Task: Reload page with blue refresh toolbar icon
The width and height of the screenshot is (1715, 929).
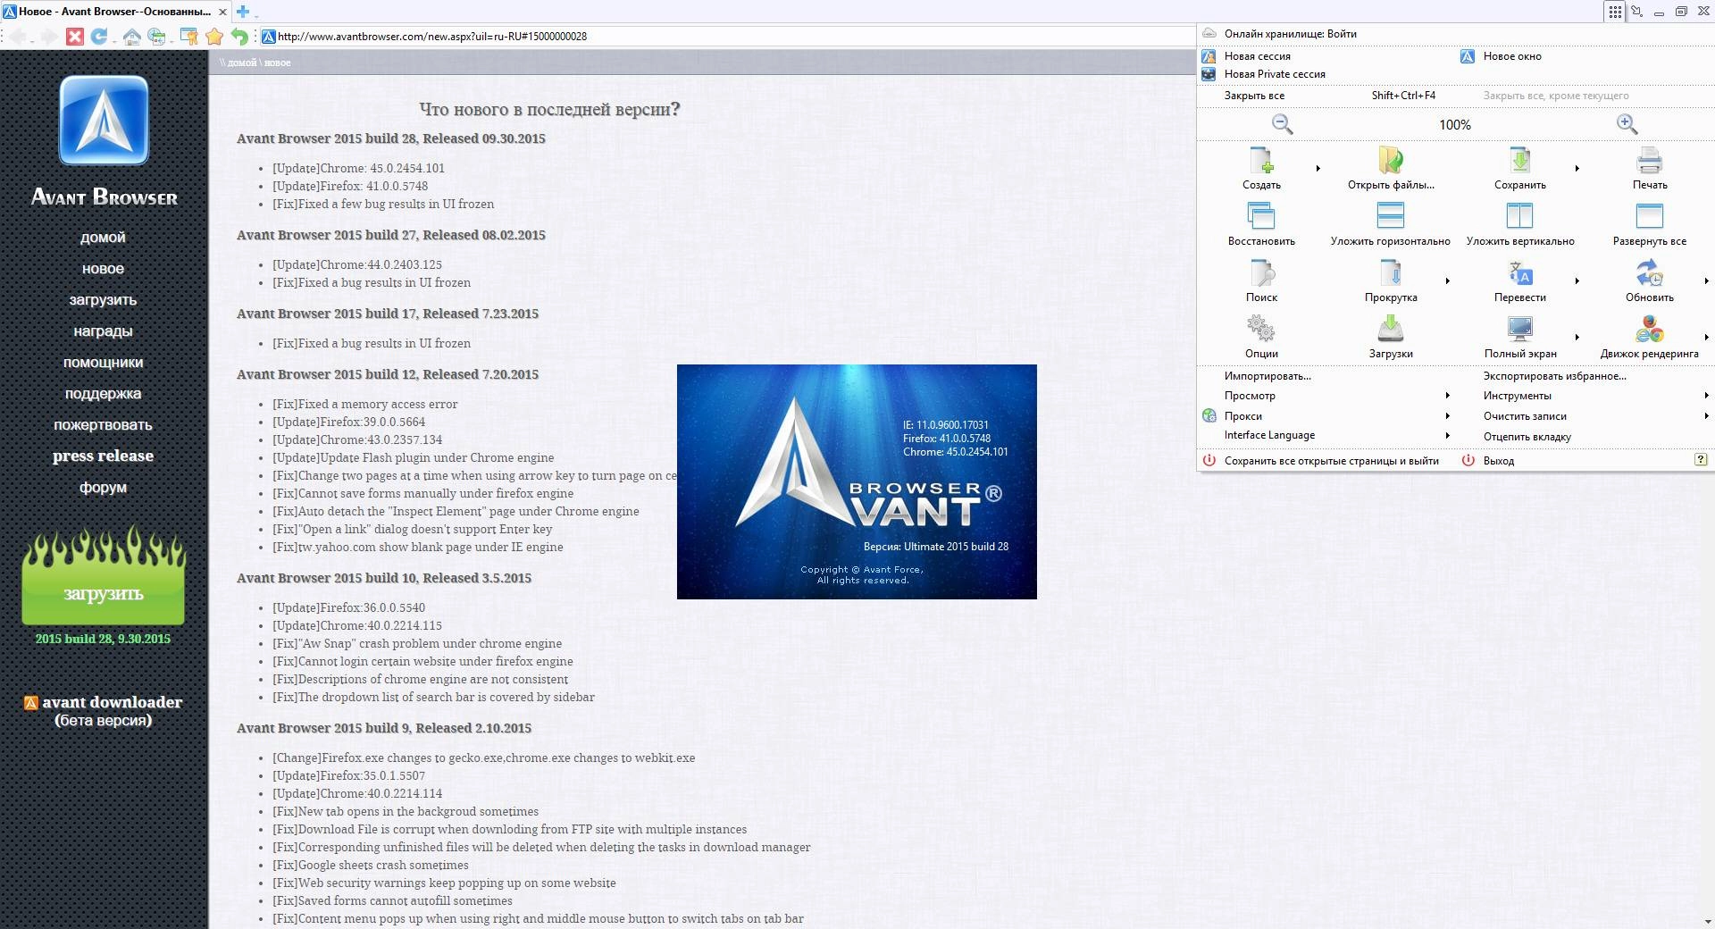Action: coord(98,37)
